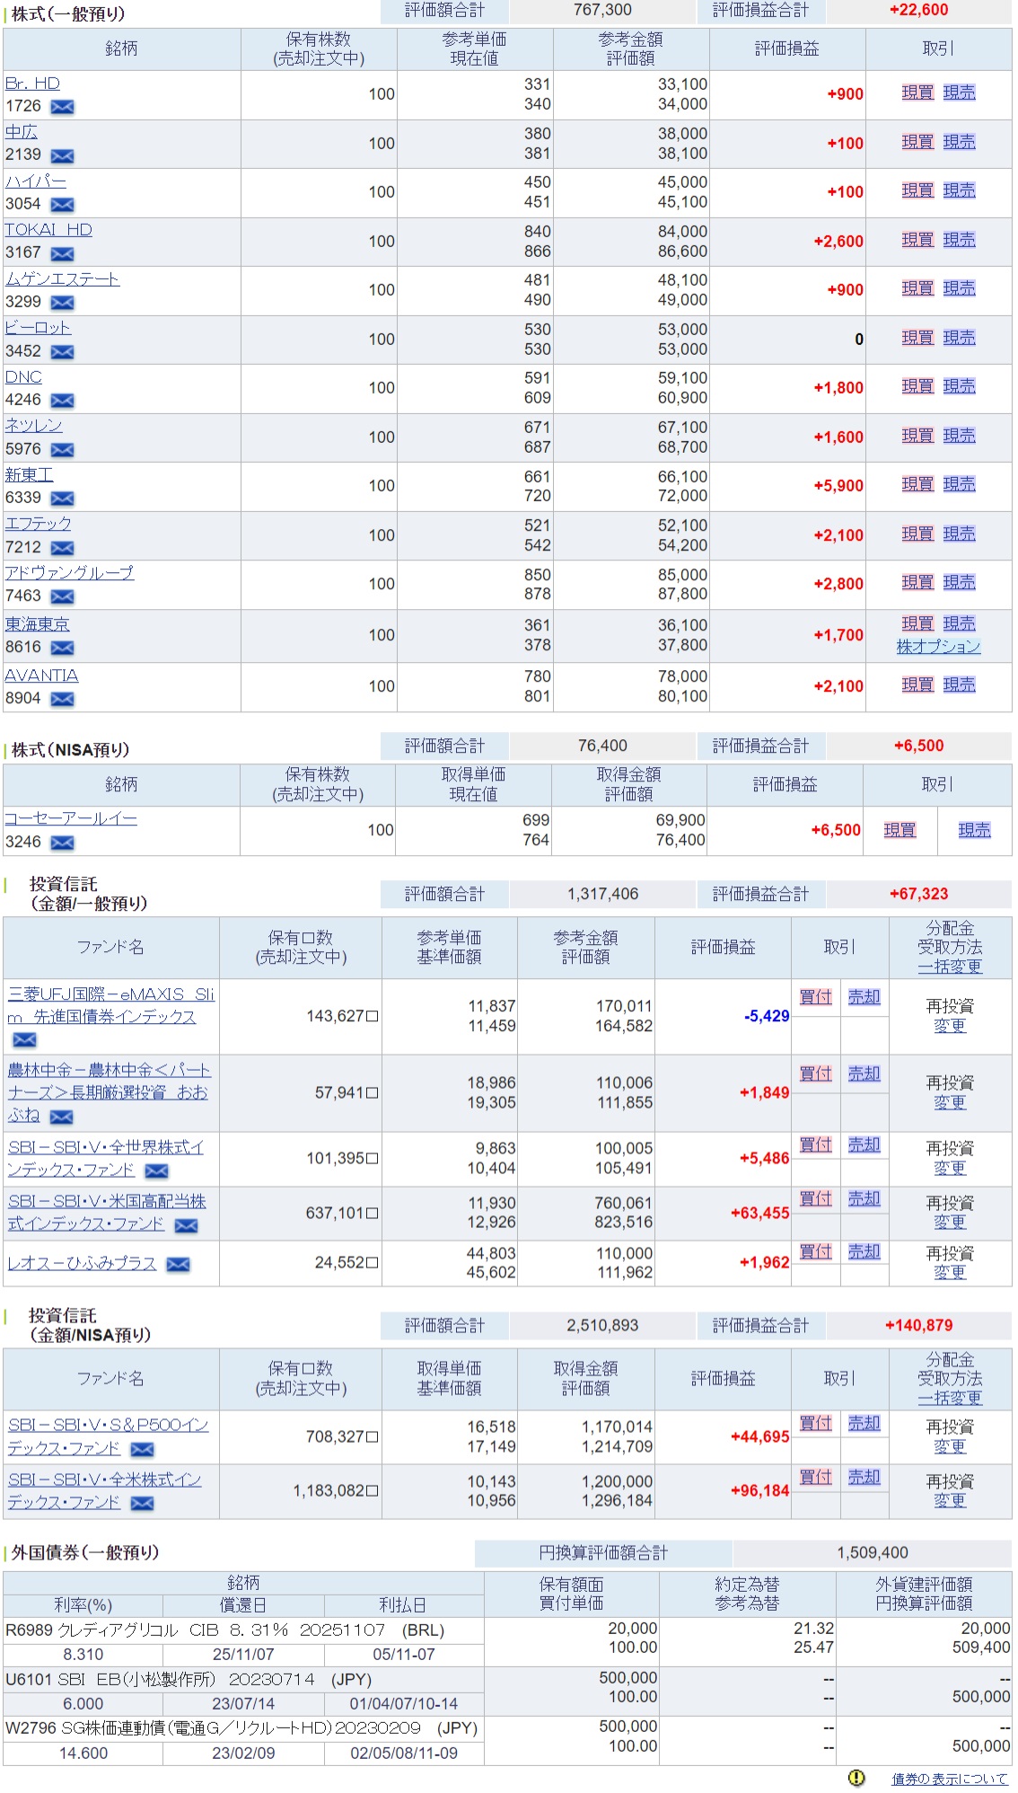1018x1793 pixels.
Task: Click the envelope icon under eMAXIS Slim fund
Action: (x=25, y=1040)
